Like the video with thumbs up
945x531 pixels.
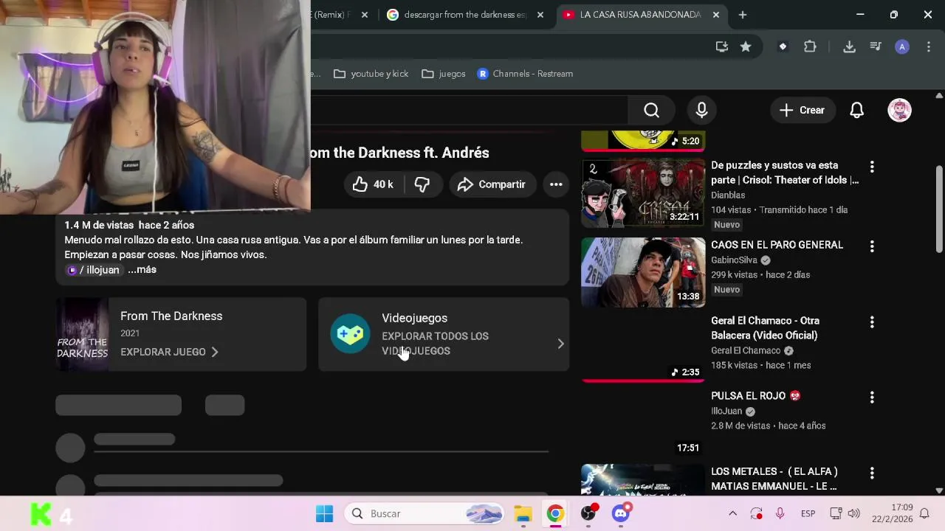pos(373,184)
